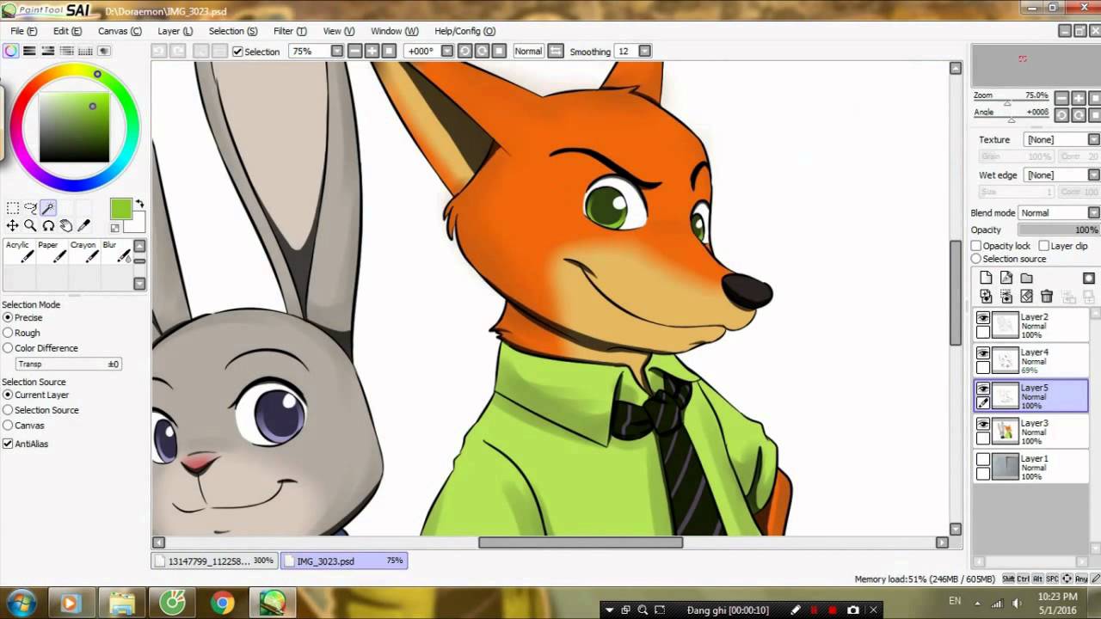1101x619 pixels.
Task: Show the scratchpad panel
Action: point(104,51)
